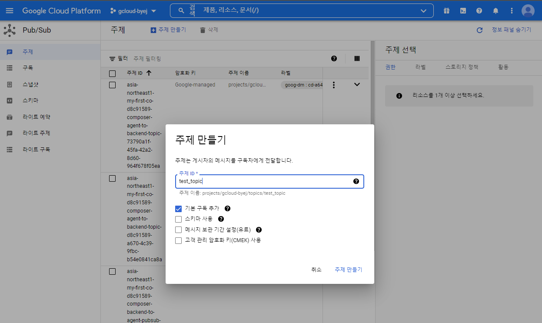Image resolution: width=542 pixels, height=323 pixels.
Task: Expand the search bar dropdown arrow
Action: 424,11
